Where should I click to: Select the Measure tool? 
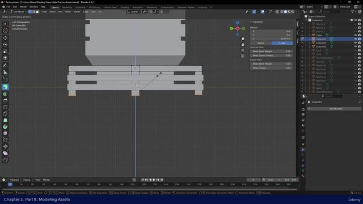[x=5, y=73]
